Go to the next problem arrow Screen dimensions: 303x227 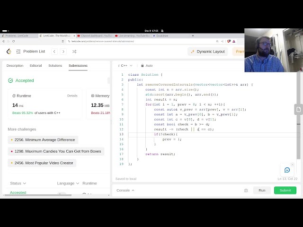(63, 52)
